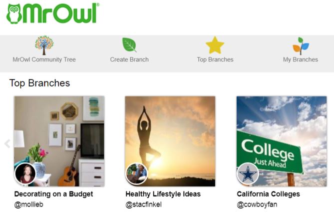334x219 pixels.
Task: Click the College Just Ahead thumbnail
Action: click(282, 141)
